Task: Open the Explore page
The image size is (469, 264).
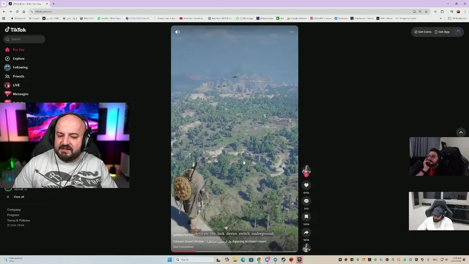Action: tap(15, 59)
